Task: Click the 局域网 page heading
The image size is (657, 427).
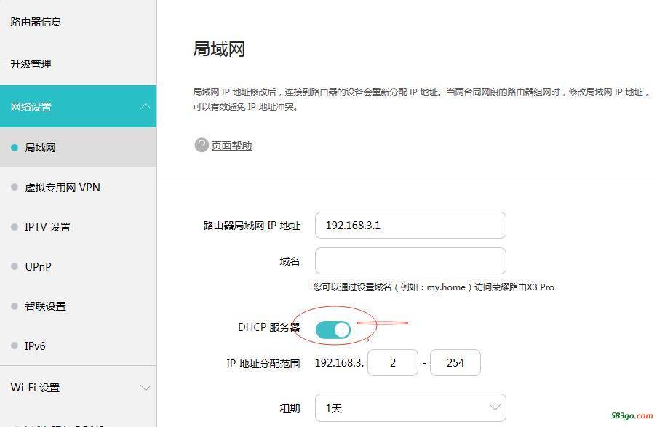Action: point(219,49)
